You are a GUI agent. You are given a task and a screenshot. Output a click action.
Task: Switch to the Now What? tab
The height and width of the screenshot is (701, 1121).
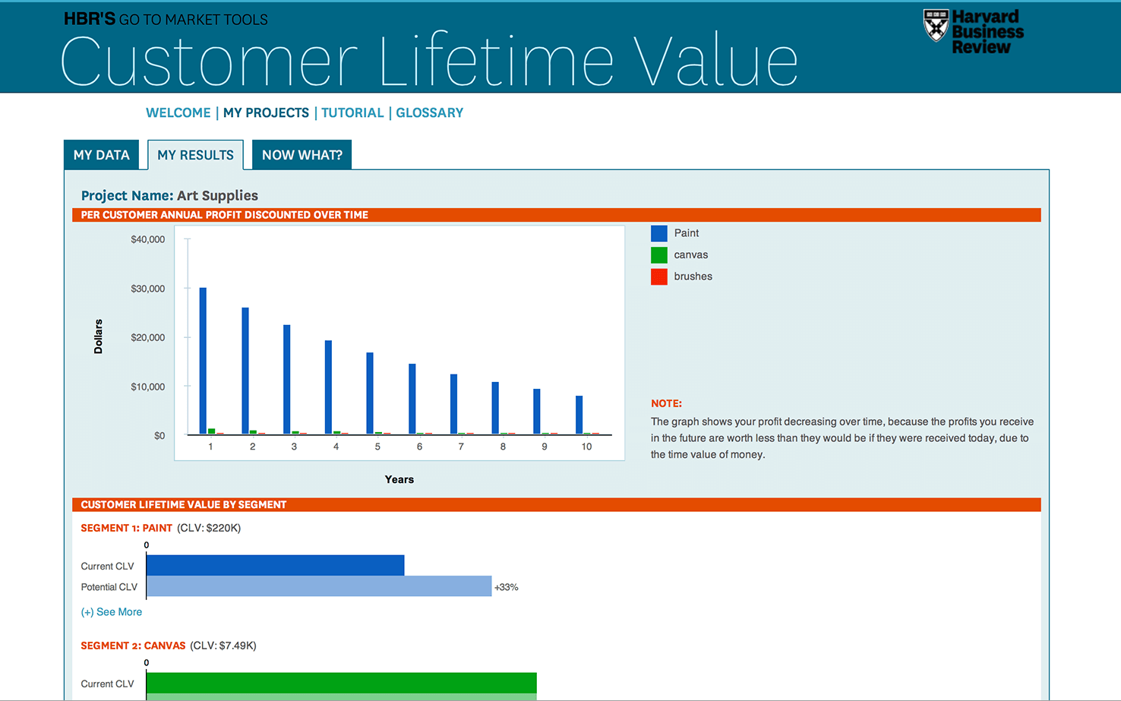tap(302, 155)
